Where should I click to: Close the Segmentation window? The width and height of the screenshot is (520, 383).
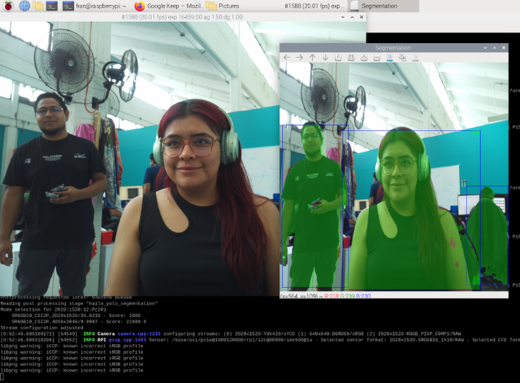[x=504, y=48]
